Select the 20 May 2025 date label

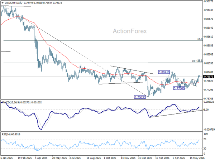[59, 158]
